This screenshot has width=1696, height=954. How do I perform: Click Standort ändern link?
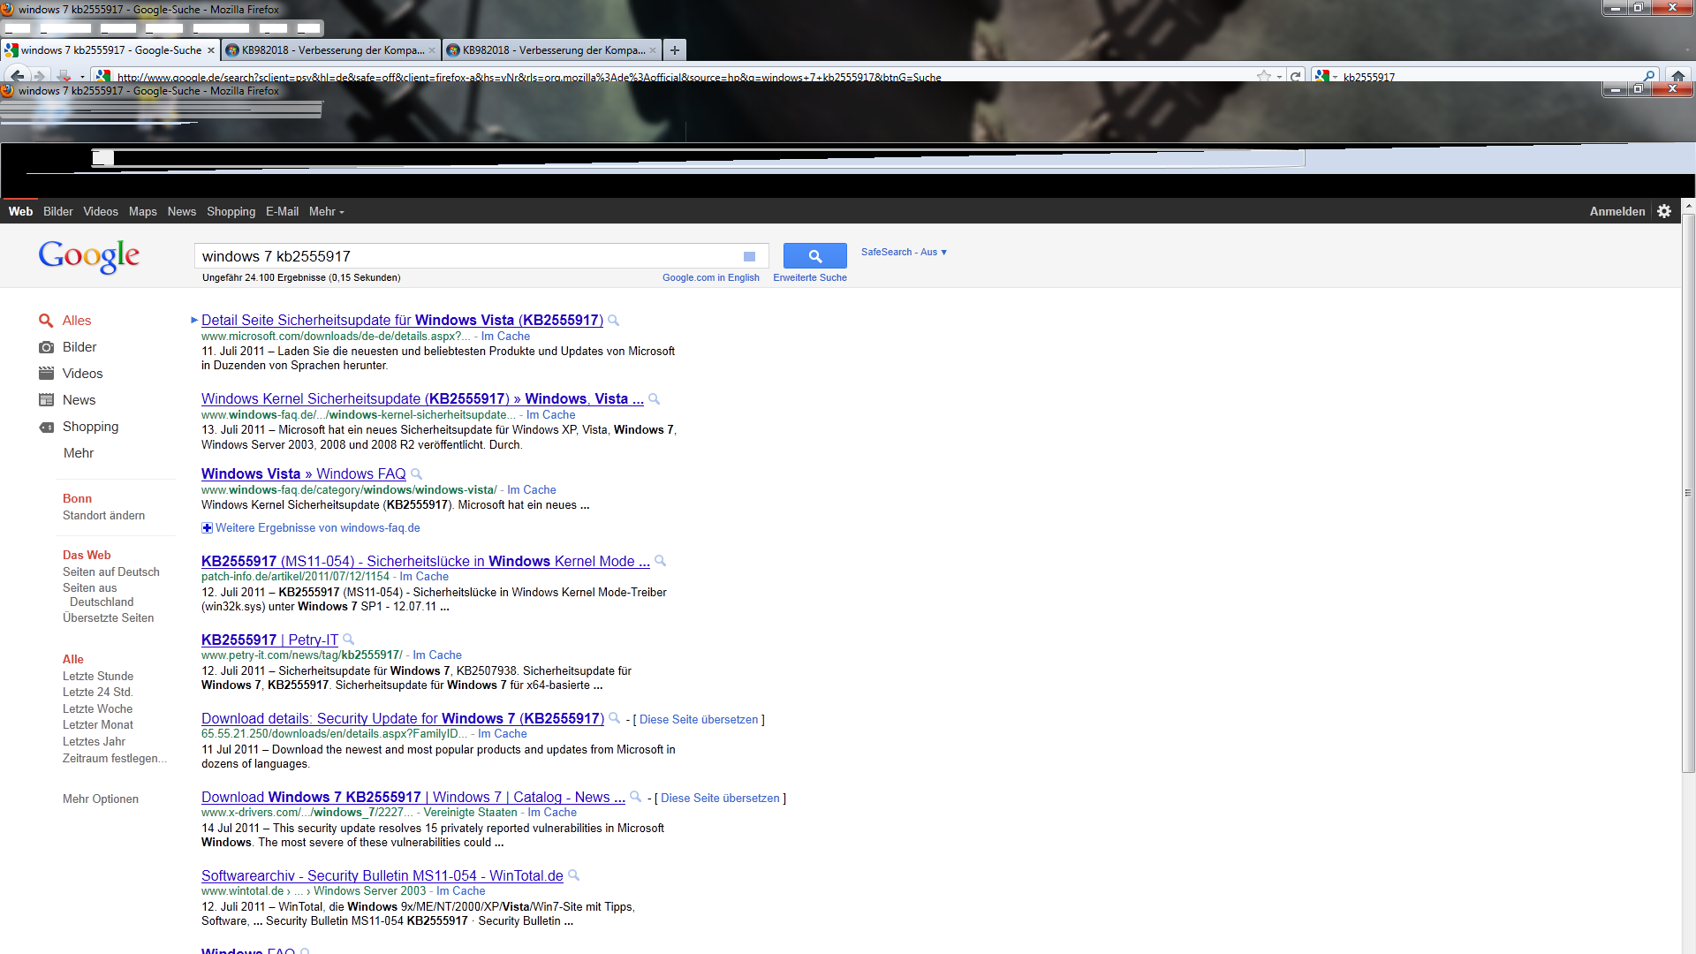point(104,516)
